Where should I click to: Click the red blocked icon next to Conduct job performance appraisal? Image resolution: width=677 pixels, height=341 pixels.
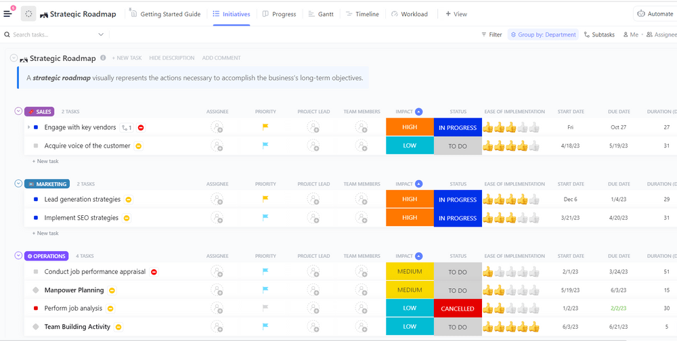tap(154, 272)
